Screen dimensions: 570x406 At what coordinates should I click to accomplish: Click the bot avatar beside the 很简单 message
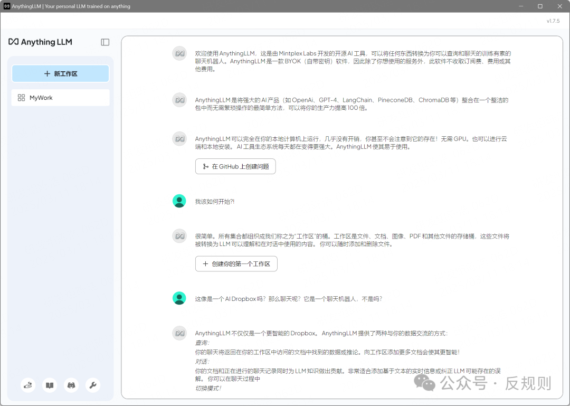[x=179, y=236]
